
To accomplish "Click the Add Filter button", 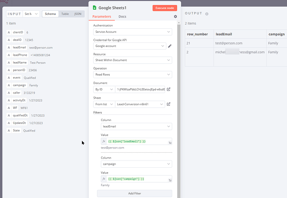I will tap(134, 193).
